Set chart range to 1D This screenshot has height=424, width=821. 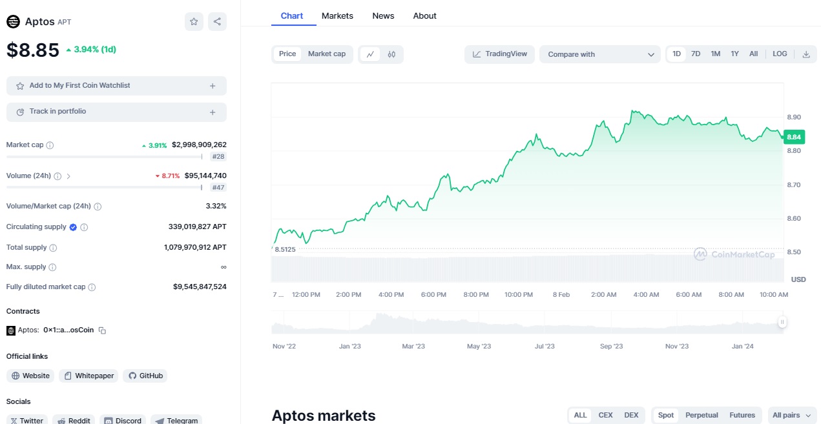676,54
